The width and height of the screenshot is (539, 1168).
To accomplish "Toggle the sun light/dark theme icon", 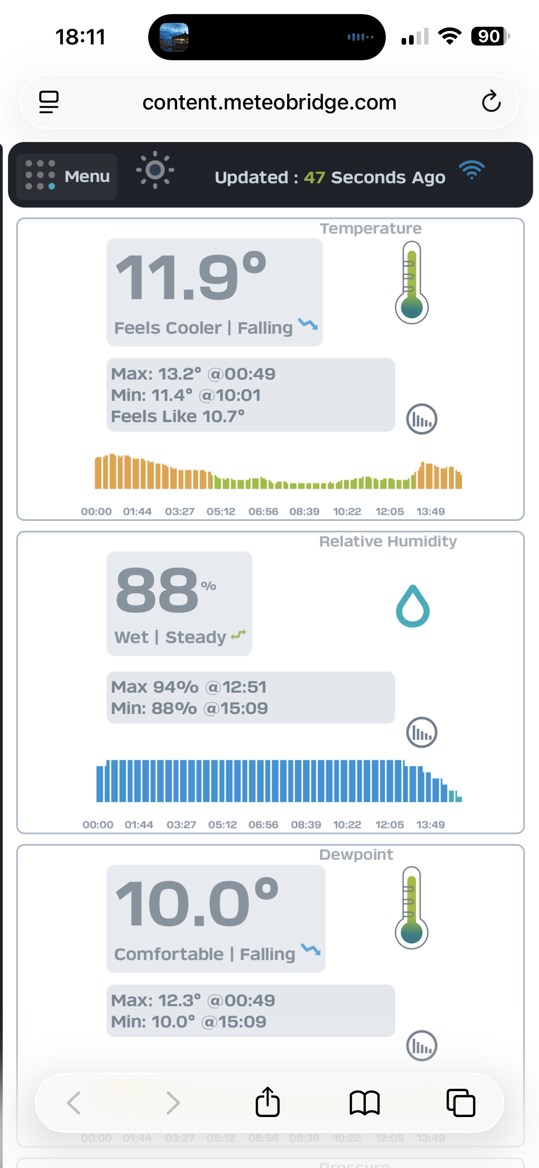I will tap(155, 170).
